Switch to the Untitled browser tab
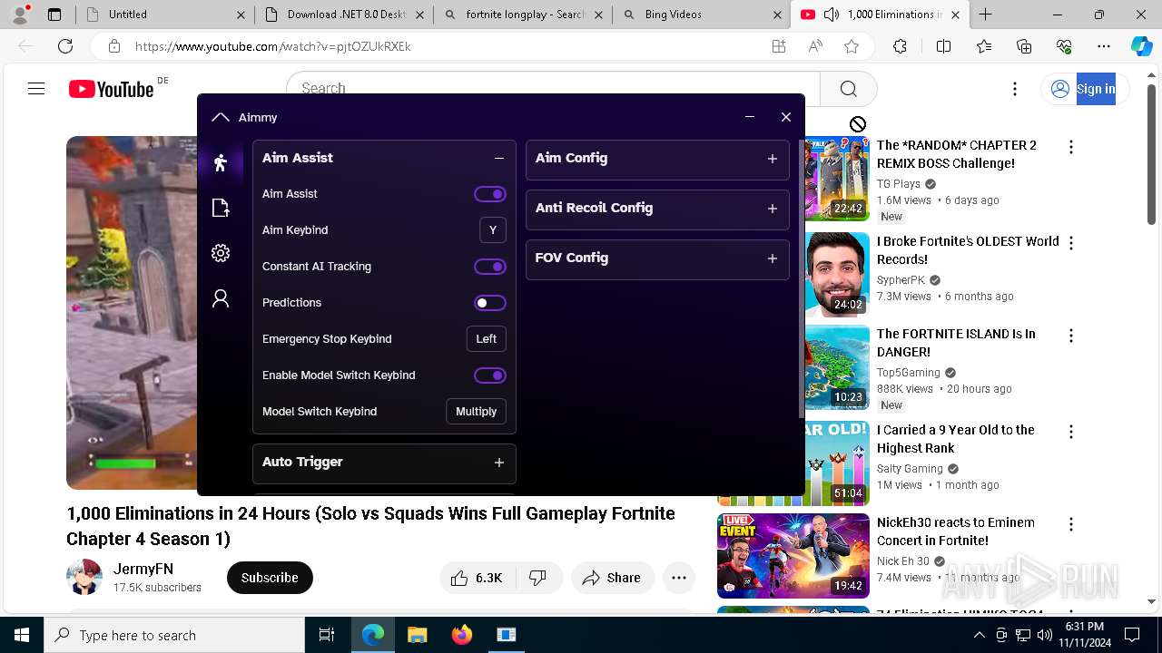 click(163, 15)
